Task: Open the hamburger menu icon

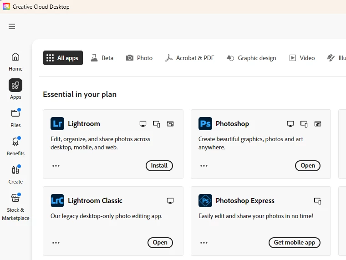Action: [x=12, y=26]
